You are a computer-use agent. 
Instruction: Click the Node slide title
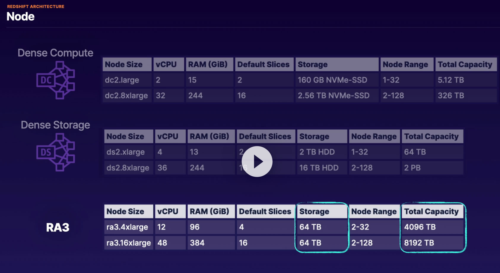(x=20, y=17)
